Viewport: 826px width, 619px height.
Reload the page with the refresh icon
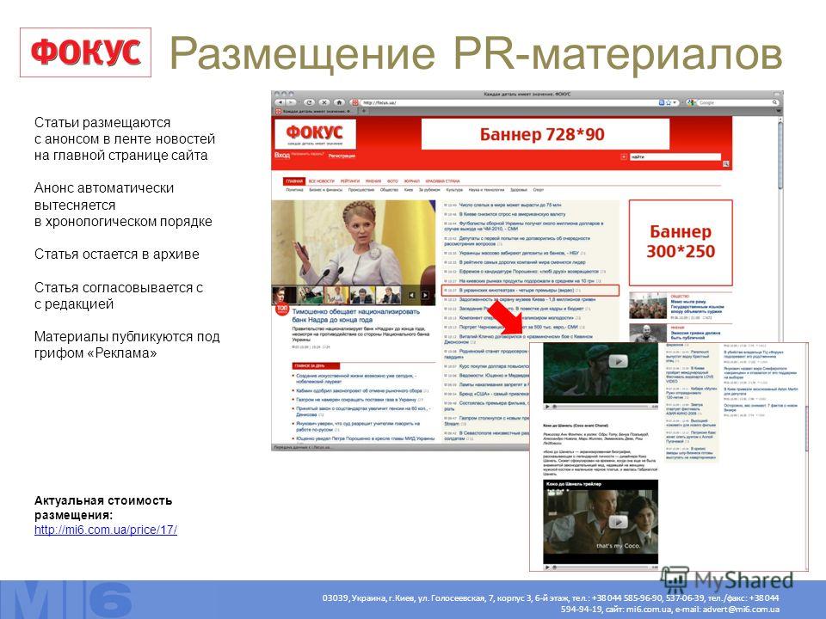click(309, 102)
